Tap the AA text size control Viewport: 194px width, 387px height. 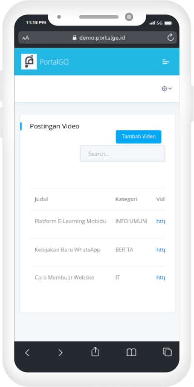tap(26, 38)
